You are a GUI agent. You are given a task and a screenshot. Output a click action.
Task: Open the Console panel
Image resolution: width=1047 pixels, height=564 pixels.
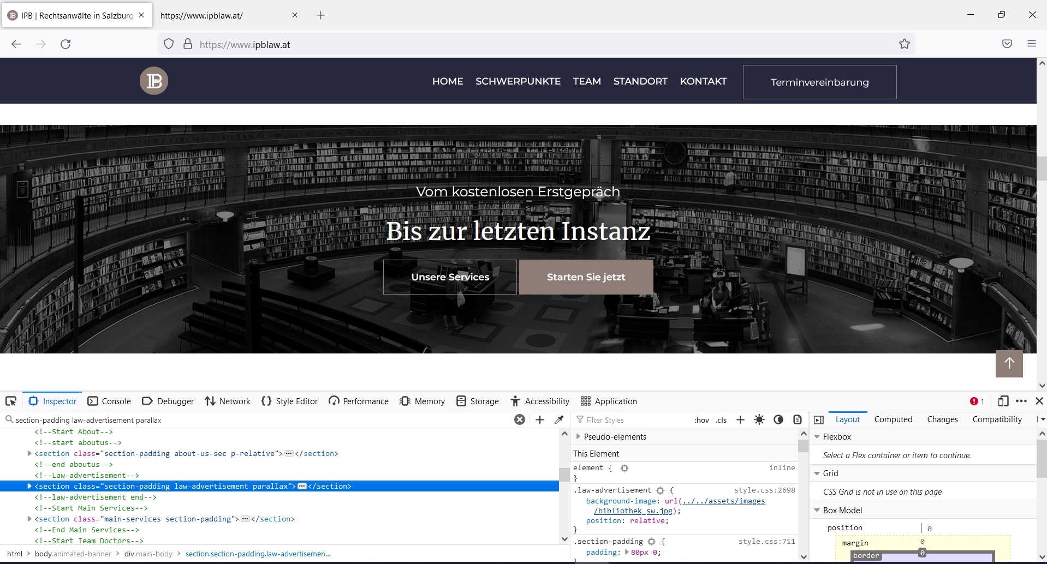pyautogui.click(x=109, y=401)
